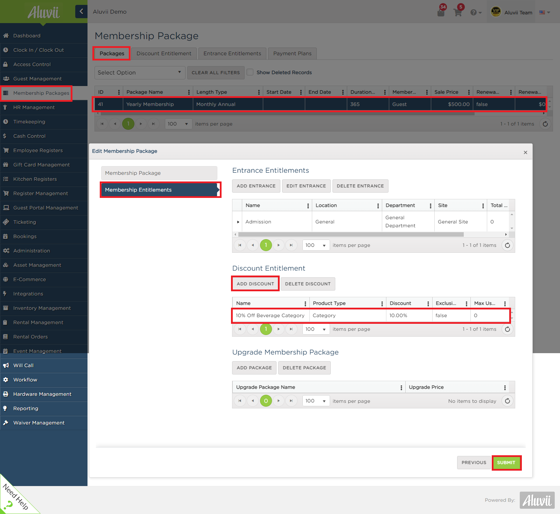Open the language flag dropdown
Screen dimensions: 560x514
tap(545, 12)
